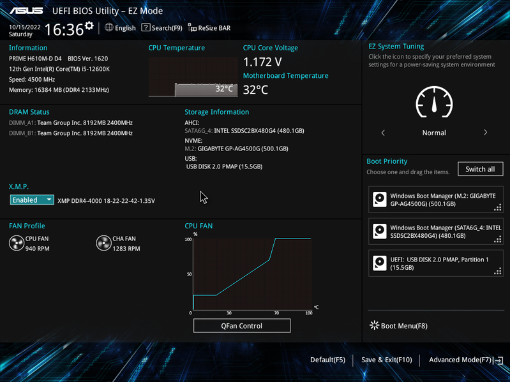Click M.2 GIGABYTE GP-AG4500G storage row

pos(236,149)
